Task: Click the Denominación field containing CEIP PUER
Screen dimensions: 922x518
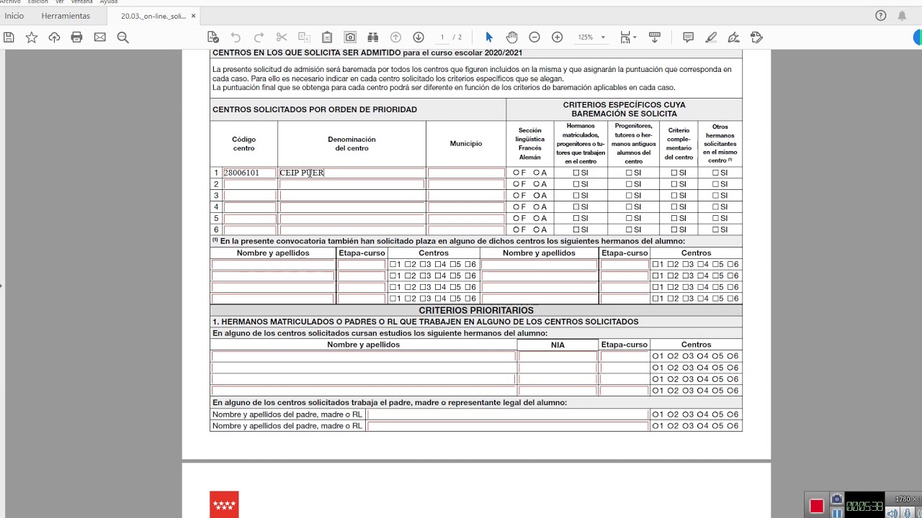Action: pos(352,173)
